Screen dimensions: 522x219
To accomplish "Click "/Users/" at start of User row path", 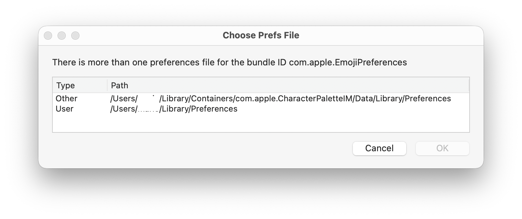I will coord(124,109).
